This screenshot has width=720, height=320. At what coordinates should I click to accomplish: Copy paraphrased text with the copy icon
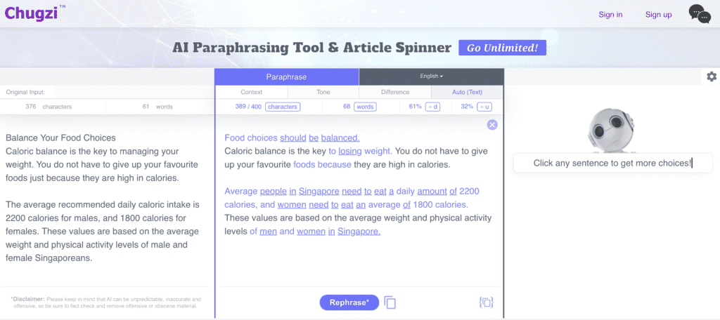click(x=390, y=302)
